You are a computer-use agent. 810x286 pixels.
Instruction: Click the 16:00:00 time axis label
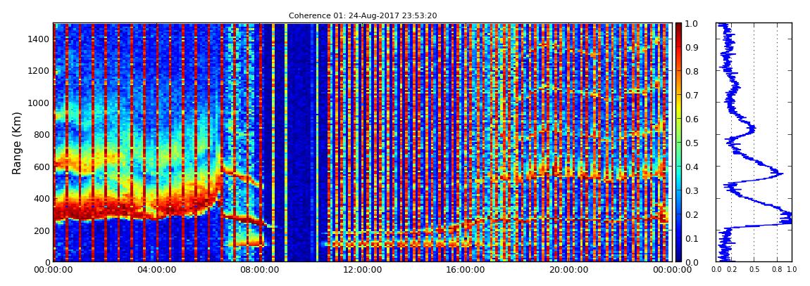point(464,270)
